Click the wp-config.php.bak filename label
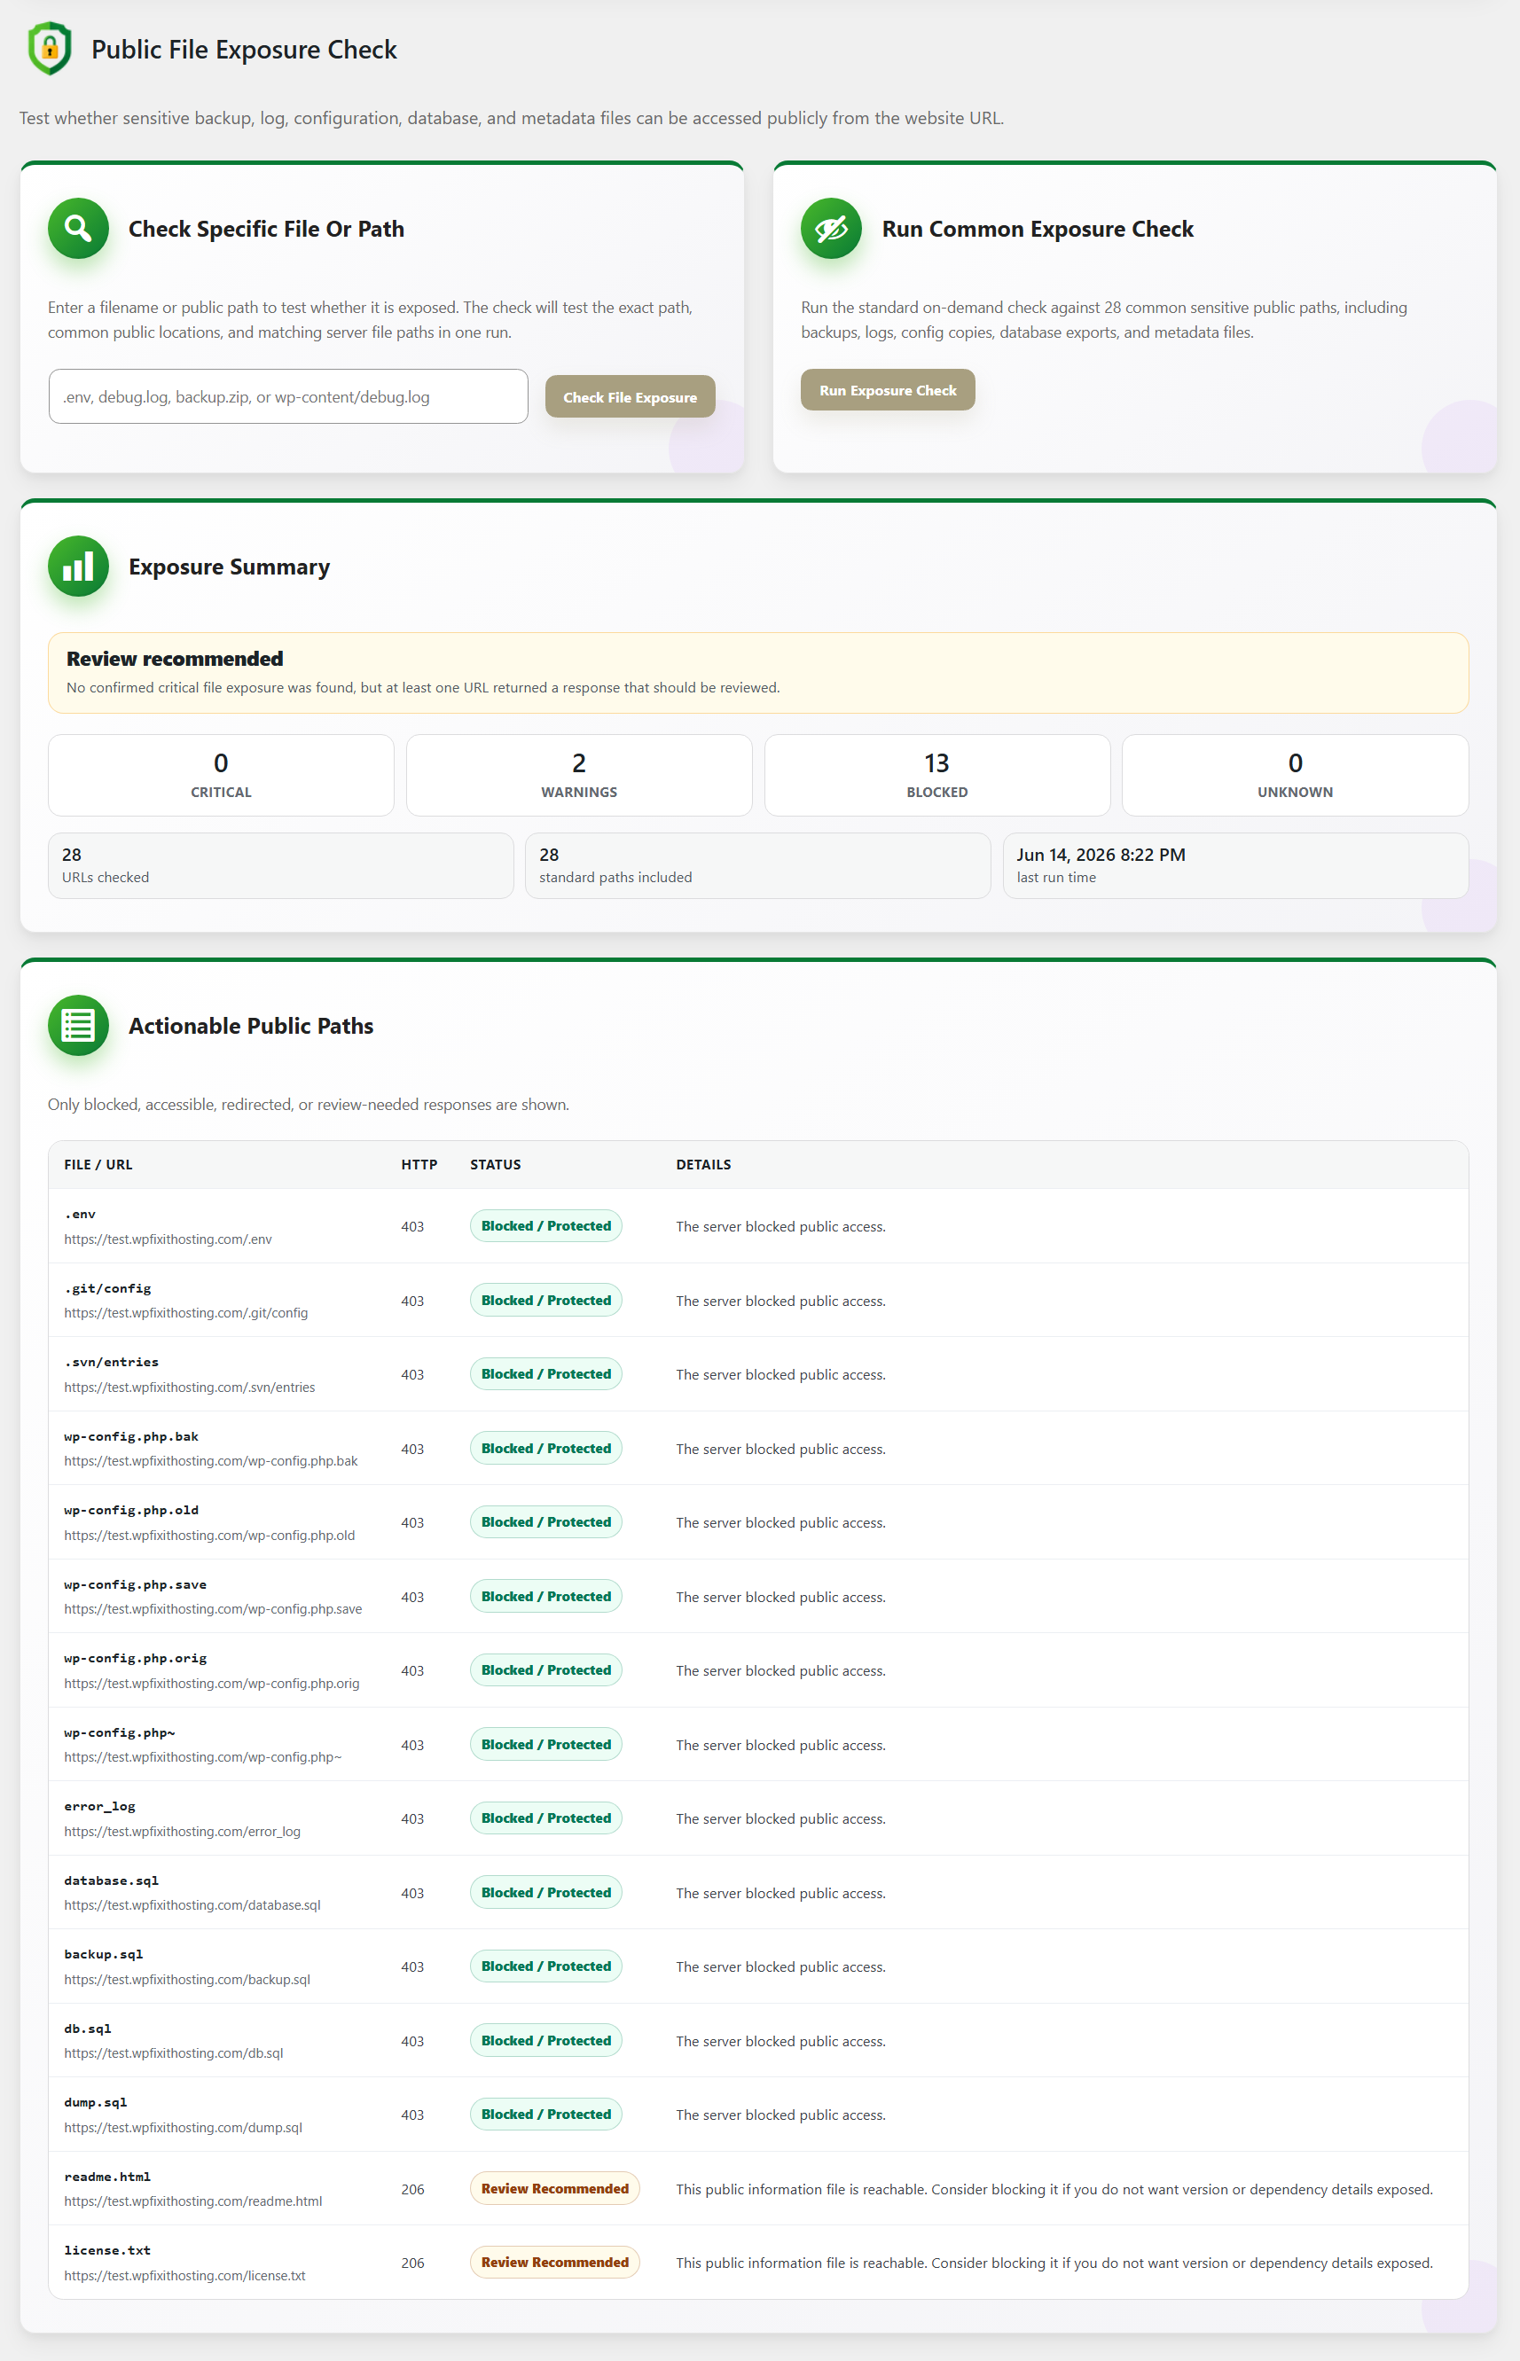Image resolution: width=1520 pixels, height=2361 pixels. click(x=131, y=1435)
